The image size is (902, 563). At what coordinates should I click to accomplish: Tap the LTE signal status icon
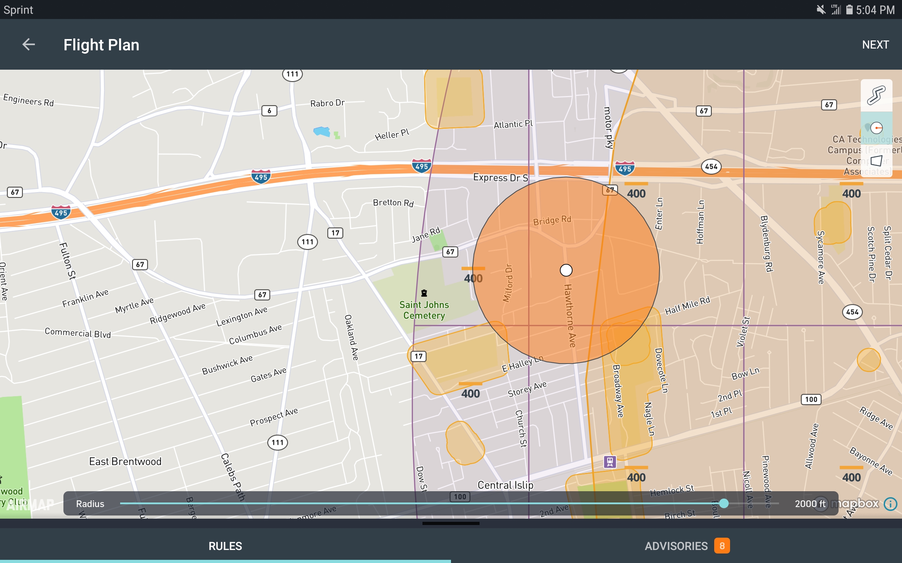pyautogui.click(x=836, y=10)
